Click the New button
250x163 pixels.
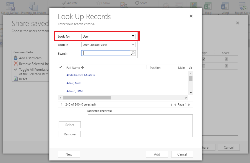point(69,154)
